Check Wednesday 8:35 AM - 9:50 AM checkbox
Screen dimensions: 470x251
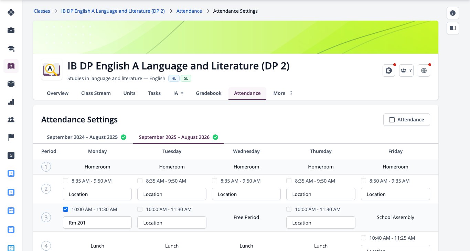pos(215,181)
